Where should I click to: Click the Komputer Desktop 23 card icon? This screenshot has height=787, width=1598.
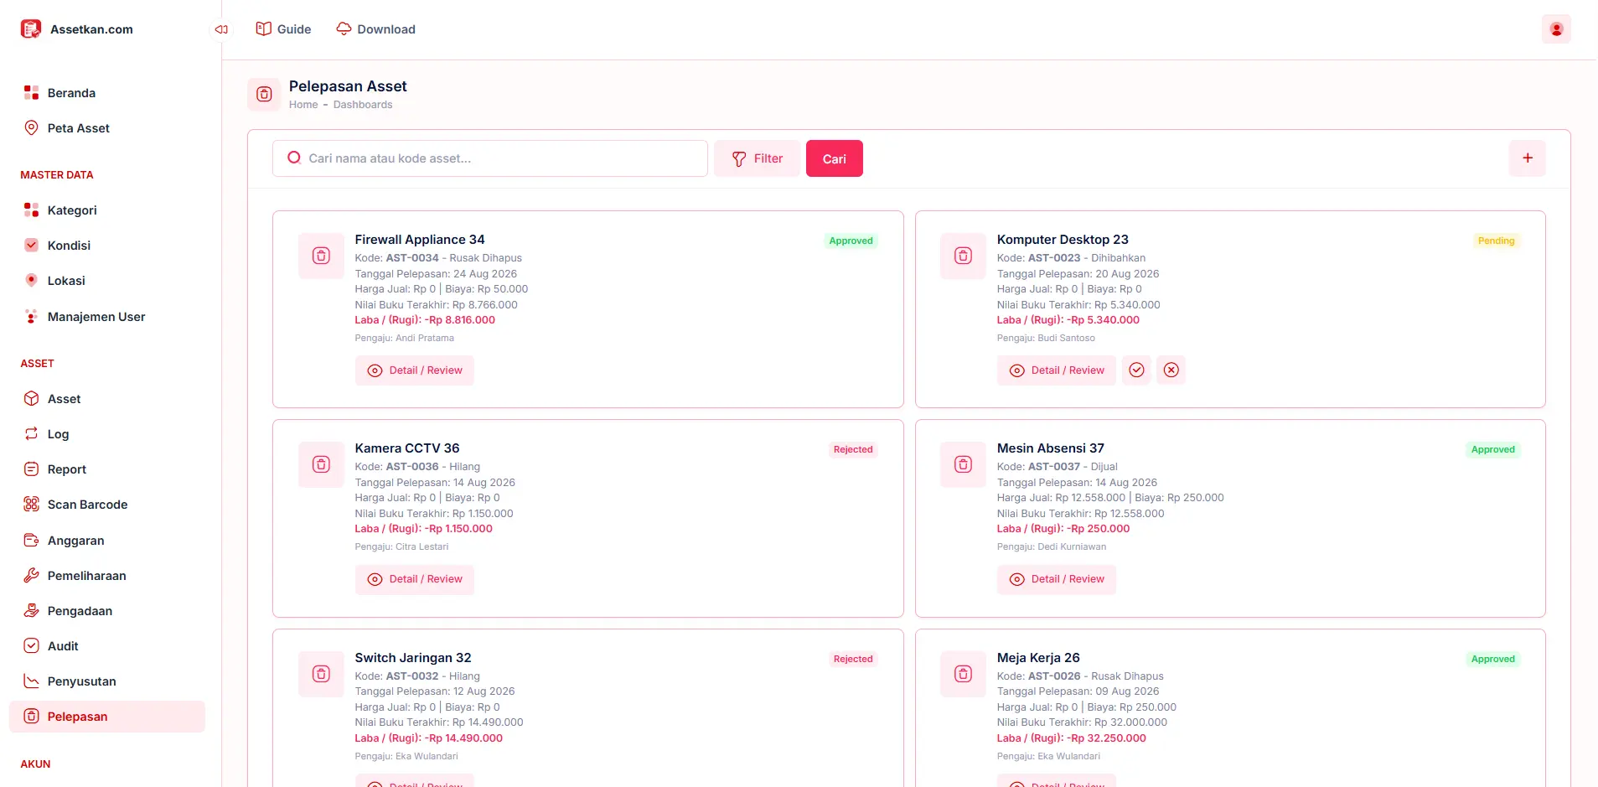pyautogui.click(x=964, y=256)
